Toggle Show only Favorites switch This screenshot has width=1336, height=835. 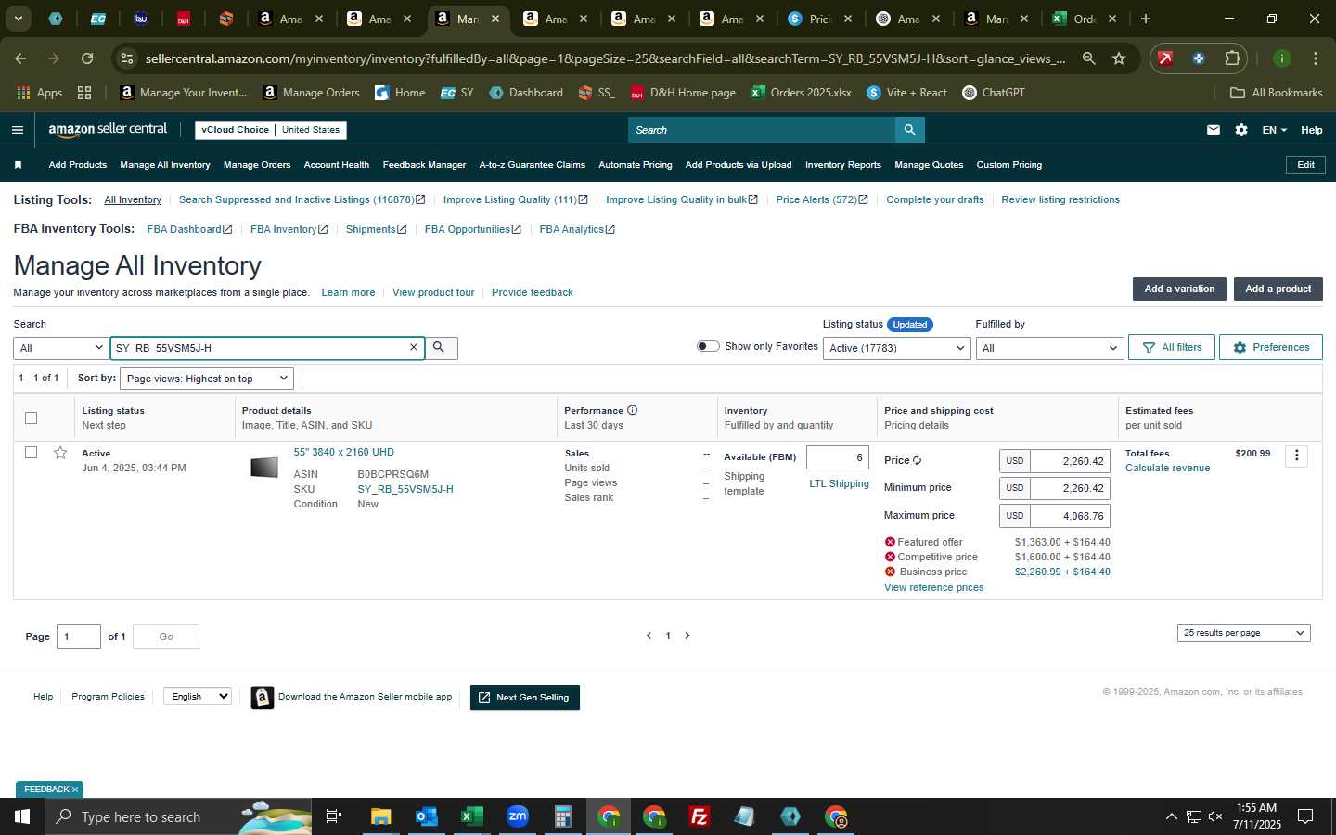click(x=708, y=346)
